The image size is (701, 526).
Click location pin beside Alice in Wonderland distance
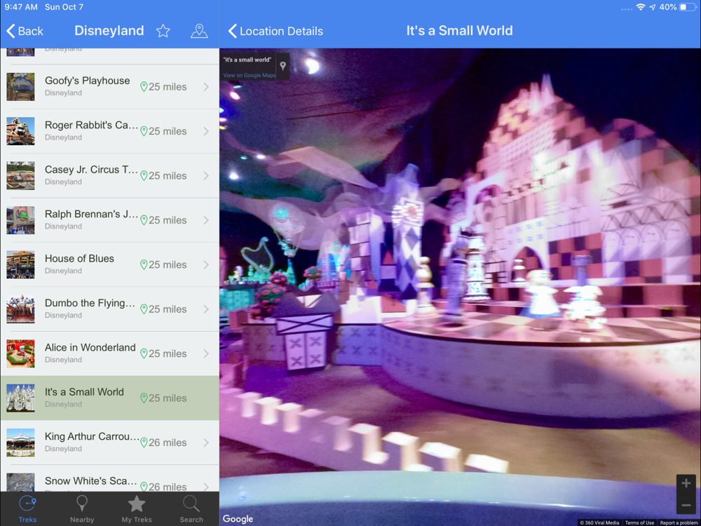pyautogui.click(x=144, y=353)
